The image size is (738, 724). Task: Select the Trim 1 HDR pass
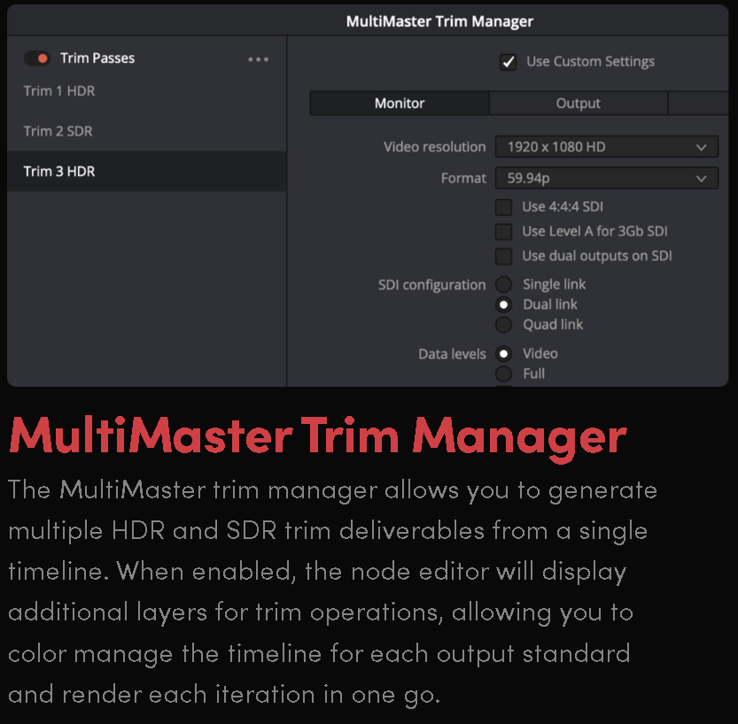click(x=147, y=91)
